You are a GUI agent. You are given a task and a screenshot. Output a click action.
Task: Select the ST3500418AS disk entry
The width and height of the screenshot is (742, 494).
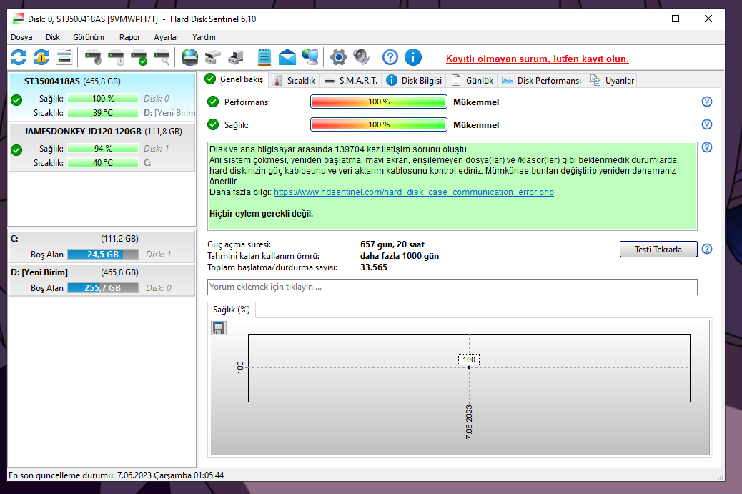102,97
